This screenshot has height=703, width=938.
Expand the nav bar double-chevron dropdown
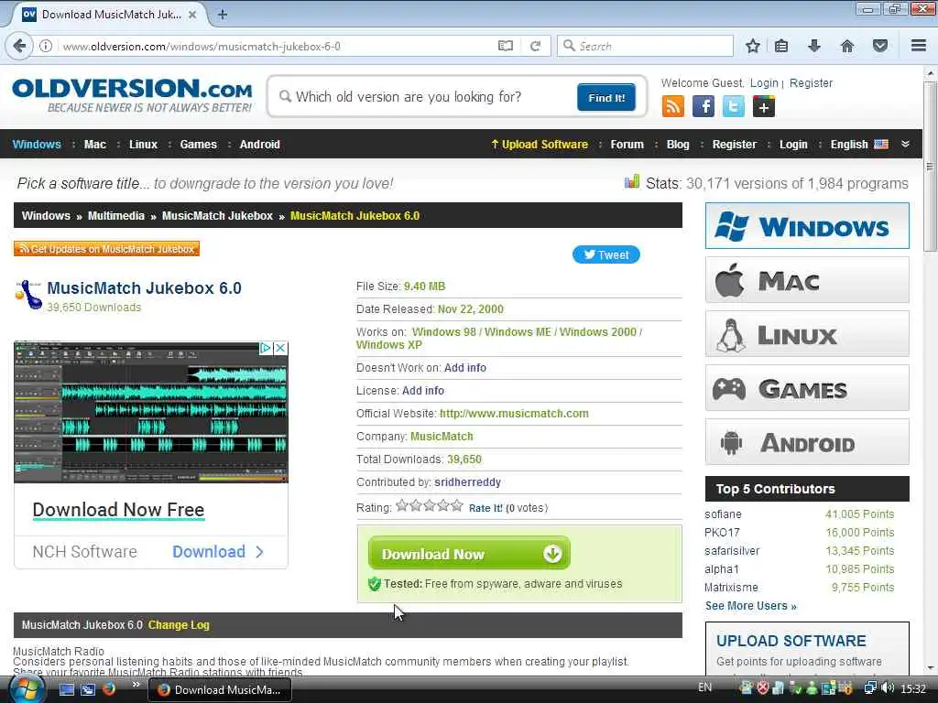[905, 144]
